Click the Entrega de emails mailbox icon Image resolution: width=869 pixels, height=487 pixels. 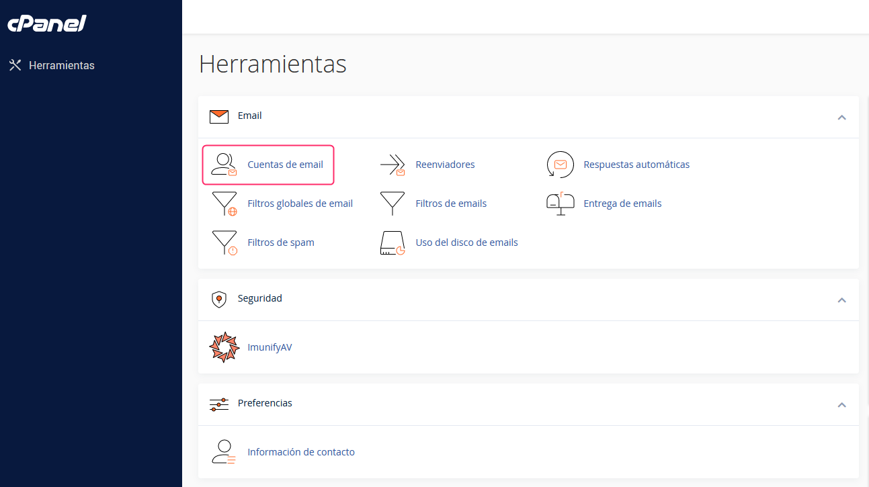pyautogui.click(x=560, y=203)
